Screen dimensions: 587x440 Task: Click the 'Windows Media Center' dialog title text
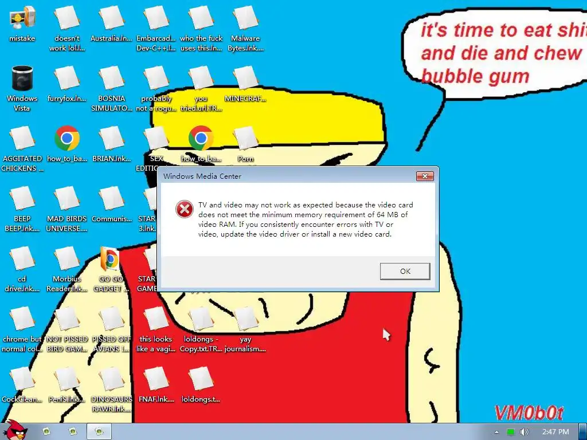pos(202,176)
